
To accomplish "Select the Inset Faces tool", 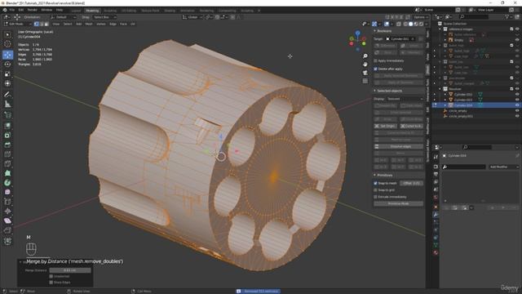I will point(7,136).
